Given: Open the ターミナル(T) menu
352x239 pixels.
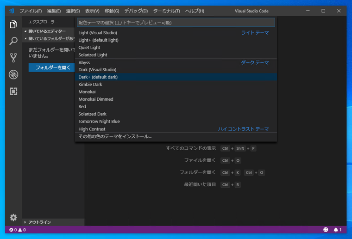Looking at the screenshot, I should tap(166, 11).
